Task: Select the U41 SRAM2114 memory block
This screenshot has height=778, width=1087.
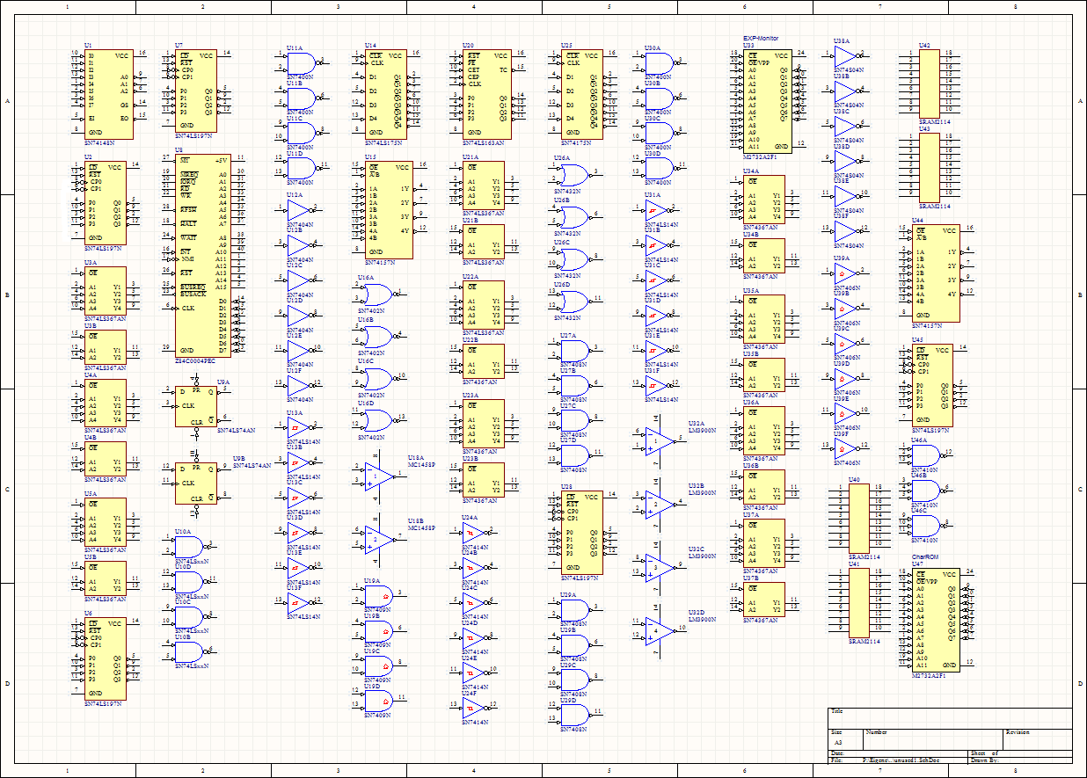Action: point(858,602)
